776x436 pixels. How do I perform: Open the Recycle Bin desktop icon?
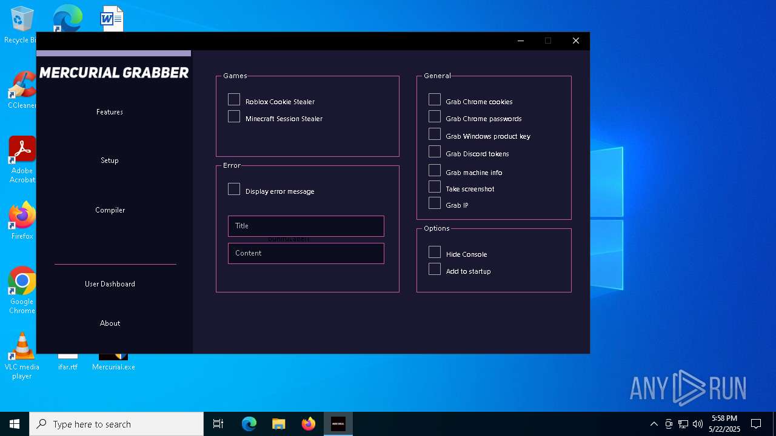22,25
